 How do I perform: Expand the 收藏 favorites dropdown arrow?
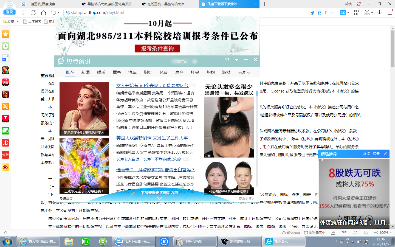[18, 22]
